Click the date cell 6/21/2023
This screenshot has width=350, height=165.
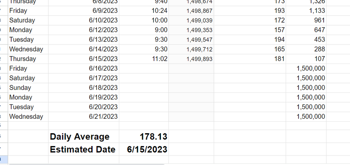tap(84, 117)
